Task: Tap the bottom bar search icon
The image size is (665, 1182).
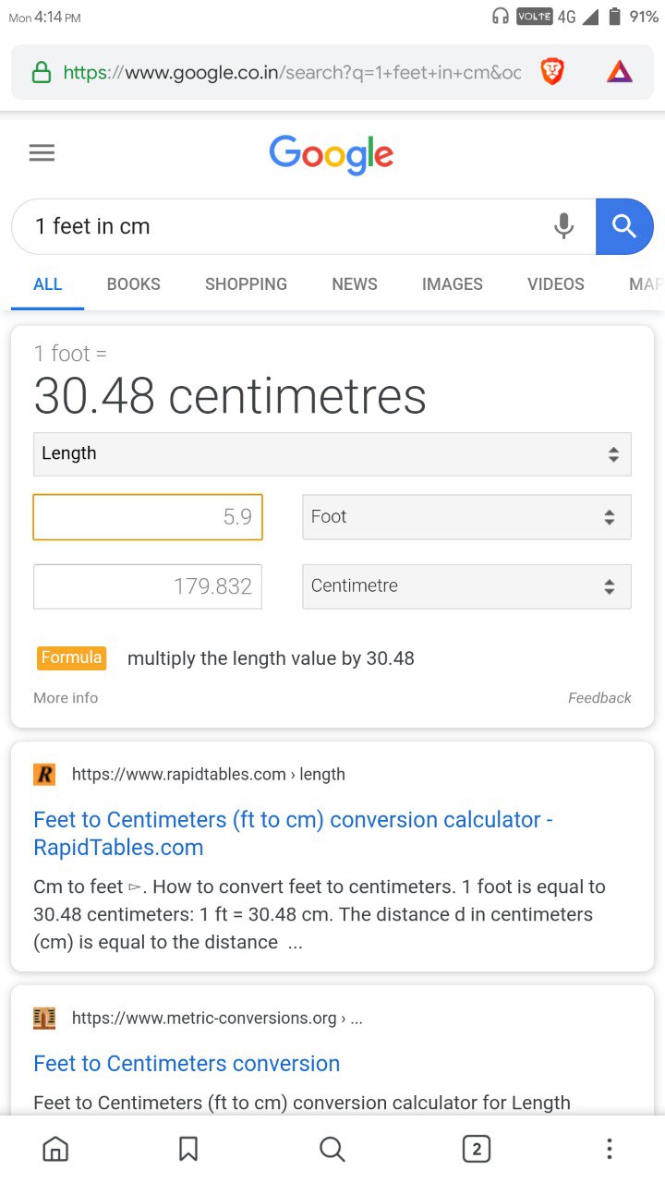Action: [x=332, y=1149]
